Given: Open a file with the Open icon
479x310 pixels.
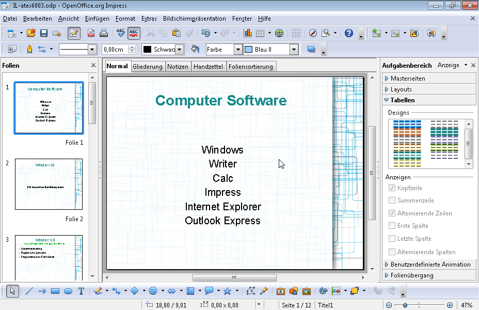Looking at the screenshot, I should coord(31,33).
